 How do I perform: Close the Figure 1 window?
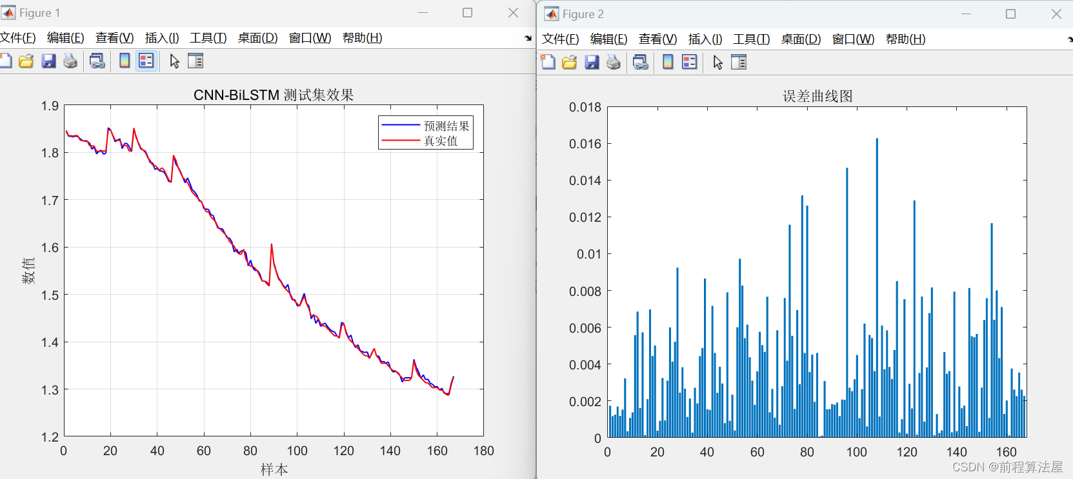[x=513, y=13]
